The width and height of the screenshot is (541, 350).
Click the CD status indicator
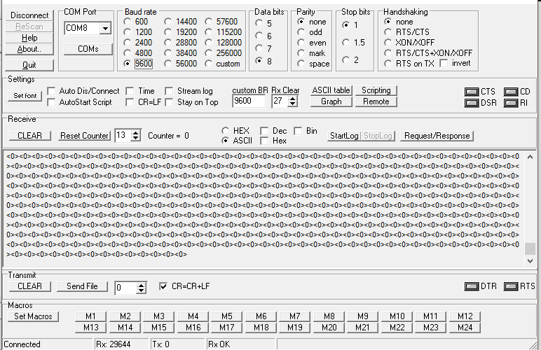(509, 92)
